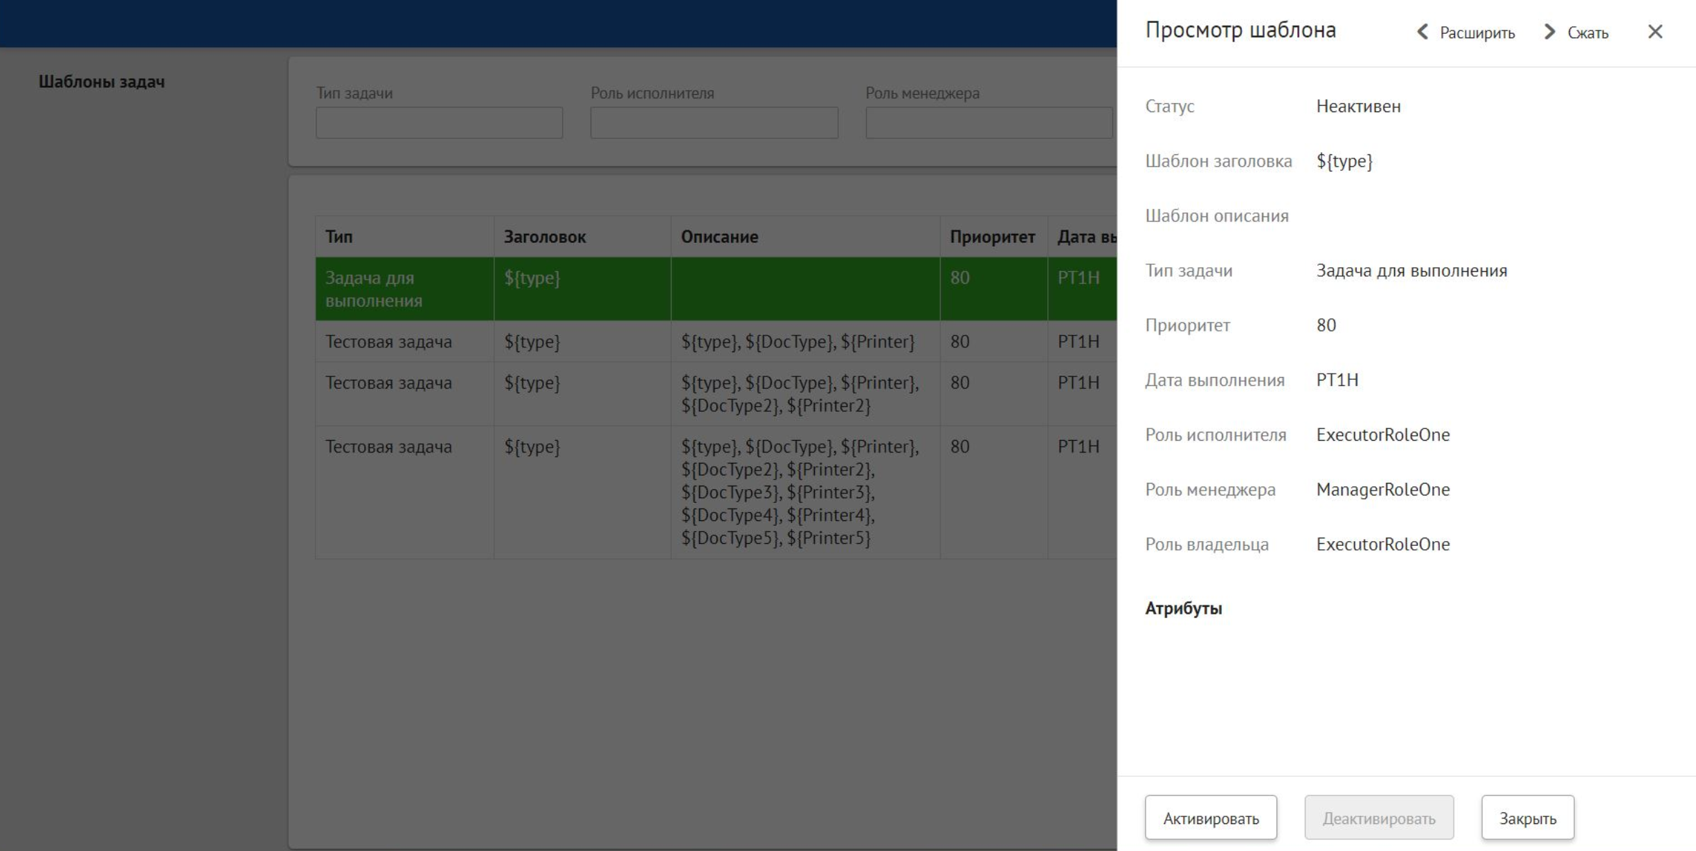This screenshot has width=1696, height=851.
Task: Click the Тип column header
Action: tap(339, 237)
